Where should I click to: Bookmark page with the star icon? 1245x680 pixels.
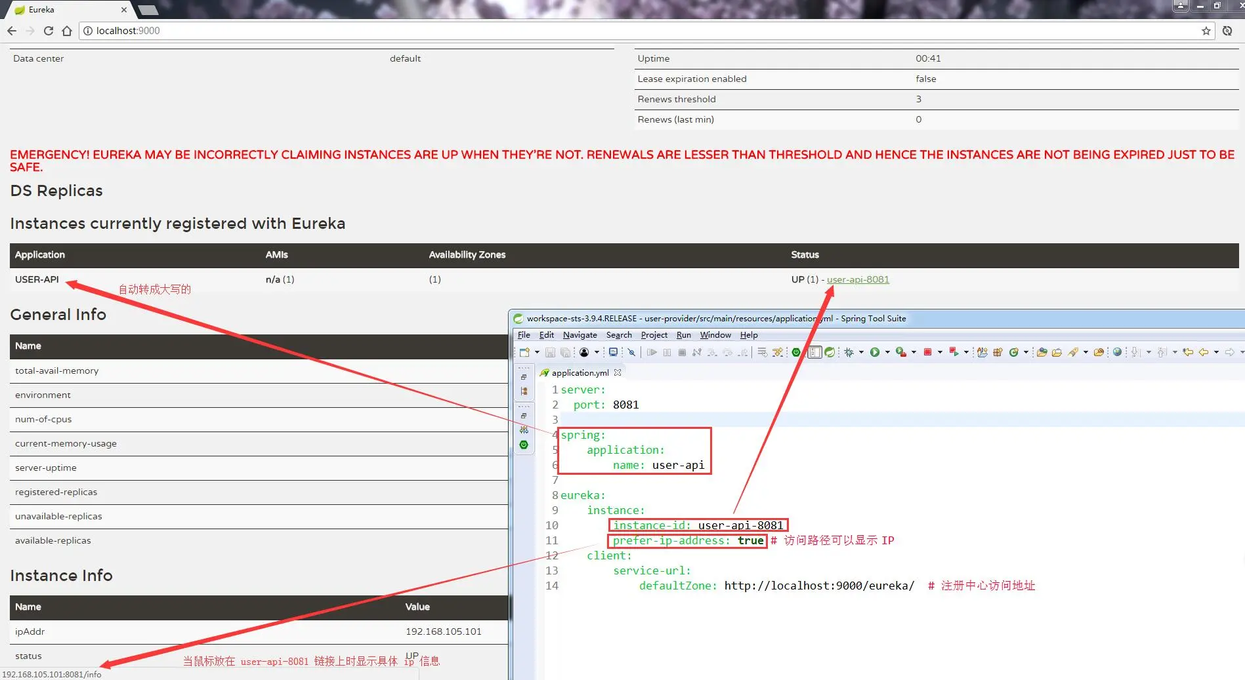pos(1206,31)
